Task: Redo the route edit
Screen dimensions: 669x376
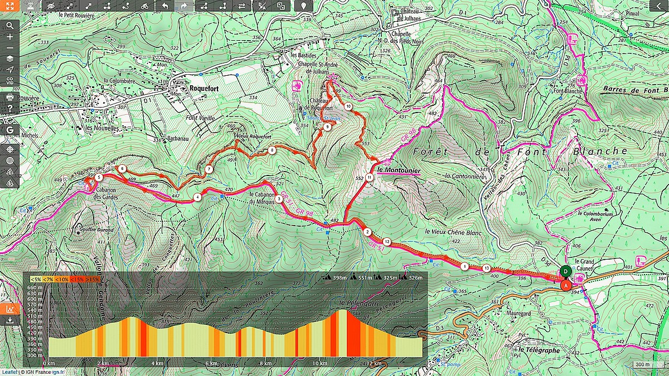Action: 184,6
